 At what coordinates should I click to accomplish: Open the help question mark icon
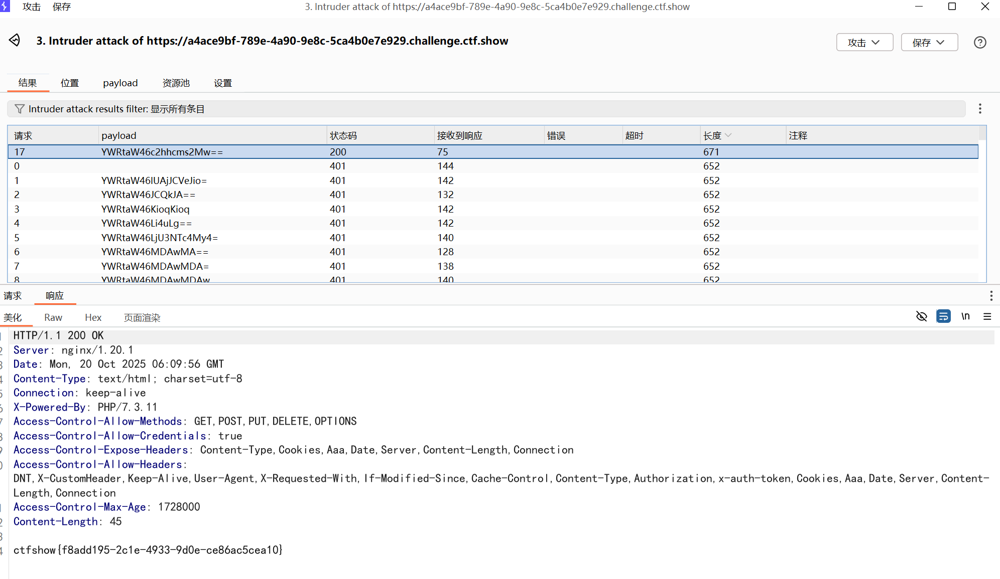[x=979, y=43]
